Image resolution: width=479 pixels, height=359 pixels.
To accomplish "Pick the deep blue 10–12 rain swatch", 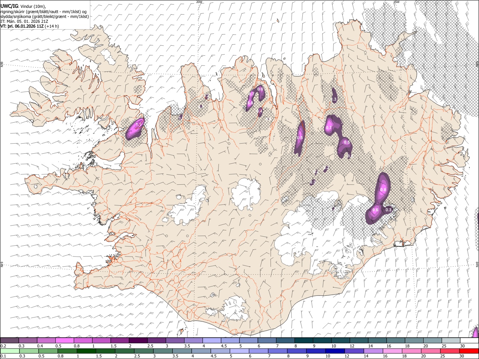I will click(x=335, y=351).
